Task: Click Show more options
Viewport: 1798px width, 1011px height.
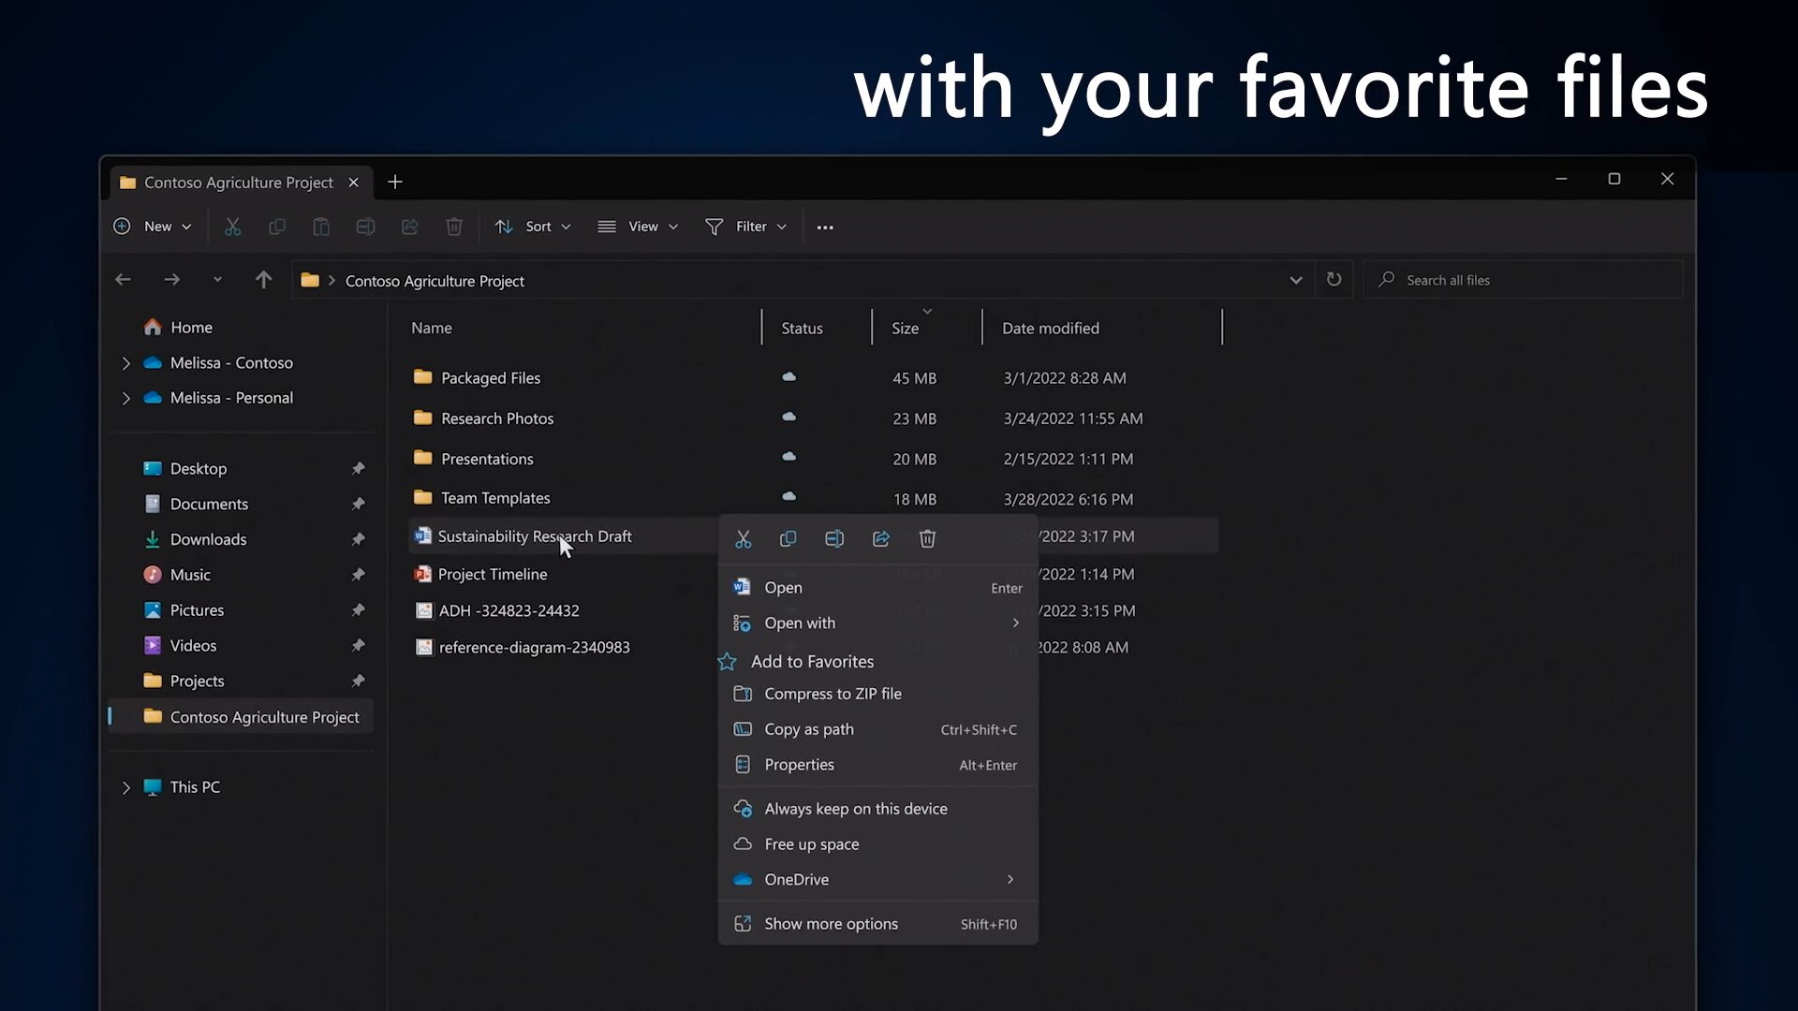Action: pos(877,924)
